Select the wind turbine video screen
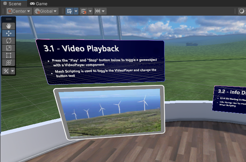The image size is (246, 162). click(x=110, y=112)
